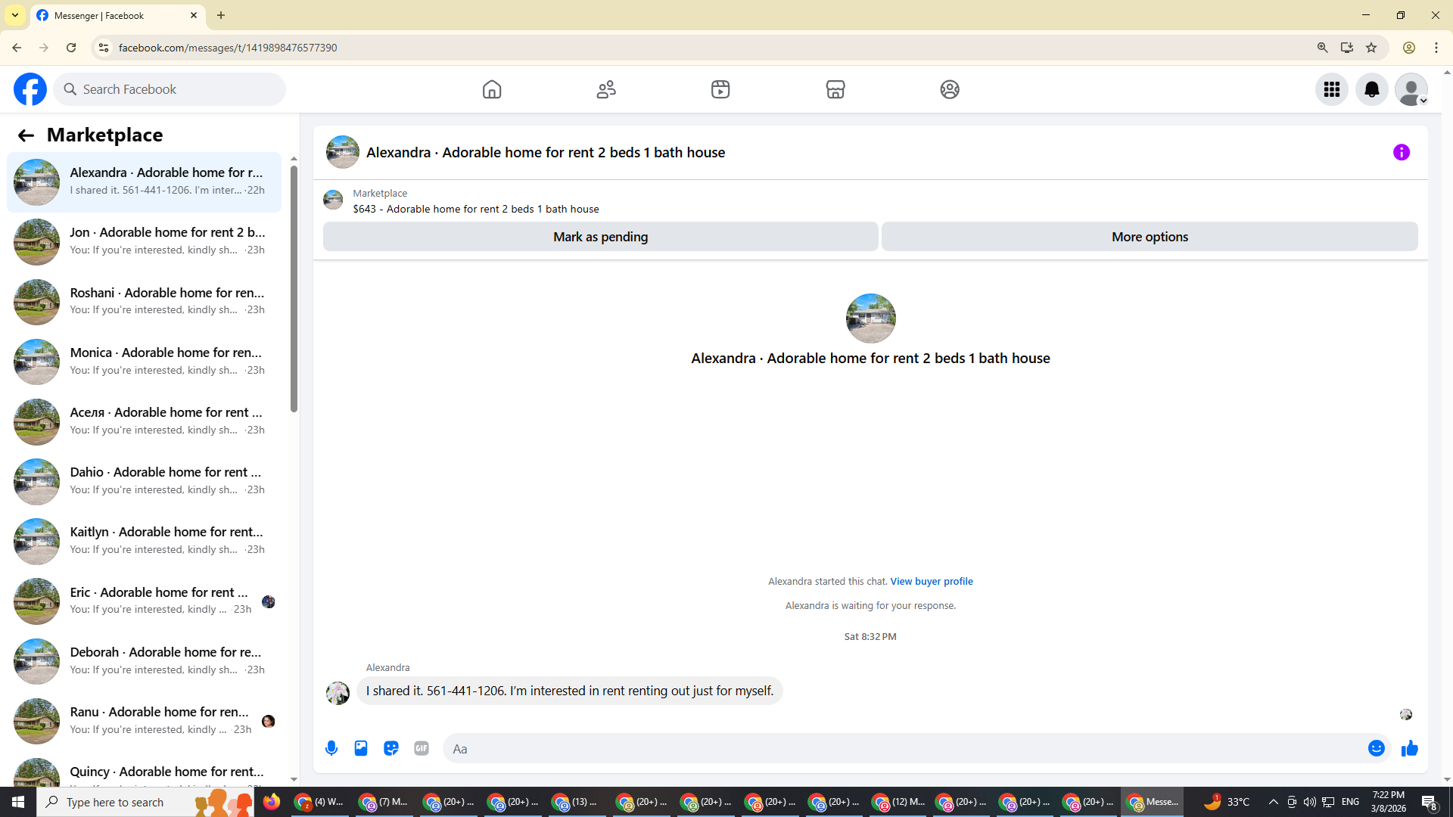Attach a photo with image icon

(x=361, y=748)
